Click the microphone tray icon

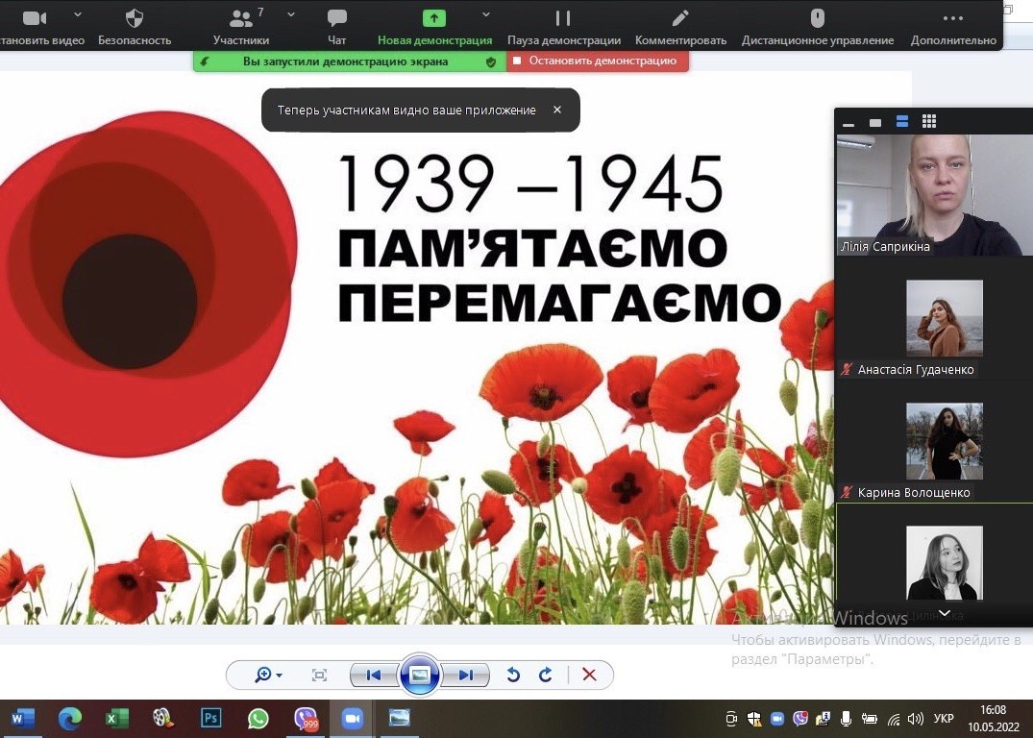pos(847,719)
